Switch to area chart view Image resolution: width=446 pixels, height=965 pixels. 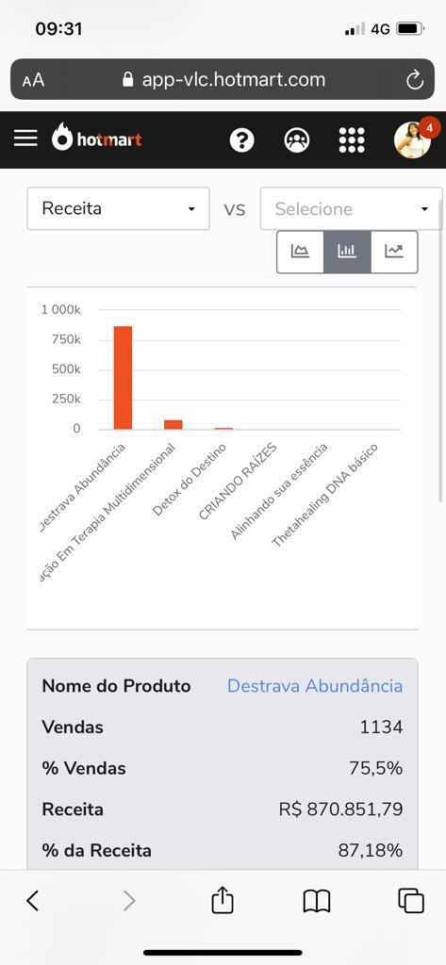(x=300, y=252)
